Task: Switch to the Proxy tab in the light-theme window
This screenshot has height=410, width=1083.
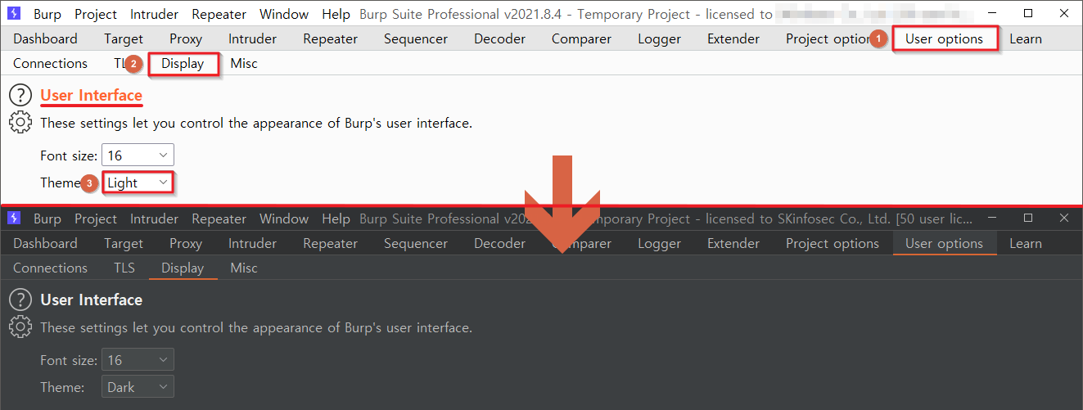Action: [186, 38]
